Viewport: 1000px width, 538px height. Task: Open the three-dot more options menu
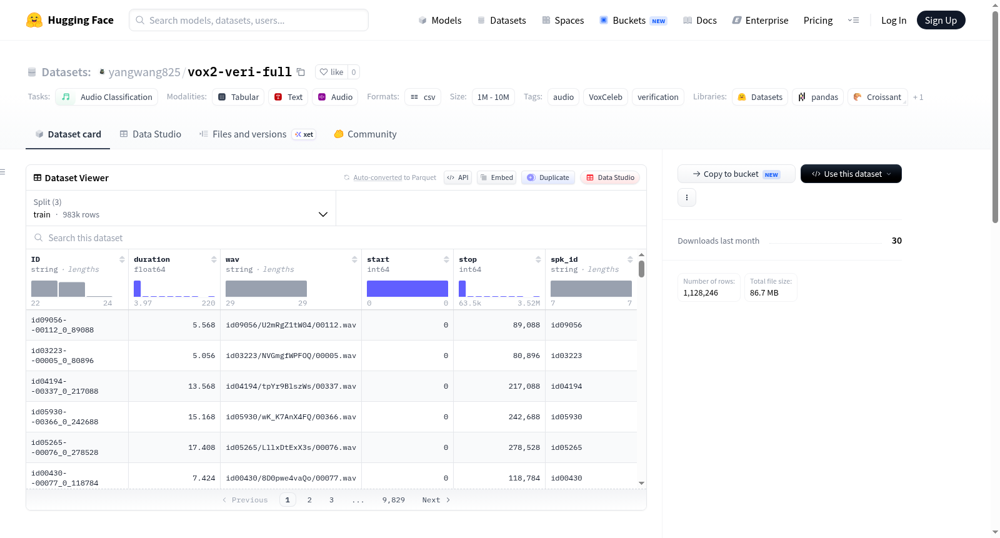(687, 197)
